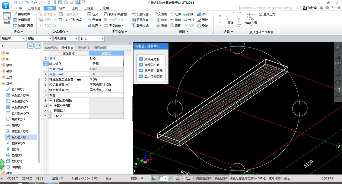Switch to the 工程量 ribbon tab
The width and height of the screenshot is (342, 184).
point(89,8)
